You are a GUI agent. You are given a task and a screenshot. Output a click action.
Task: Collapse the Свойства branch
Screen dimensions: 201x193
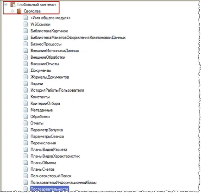click(13, 11)
